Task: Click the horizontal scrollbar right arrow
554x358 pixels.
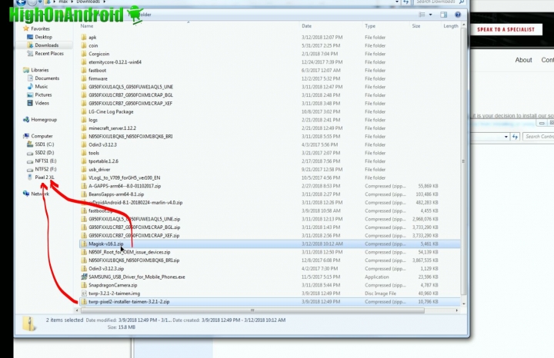Action: pyautogui.click(x=457, y=310)
